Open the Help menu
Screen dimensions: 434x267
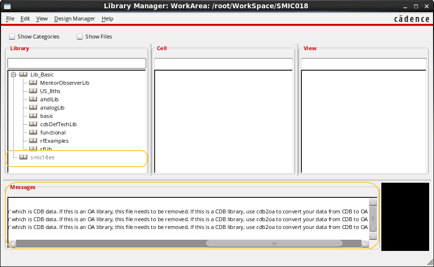[x=107, y=19]
